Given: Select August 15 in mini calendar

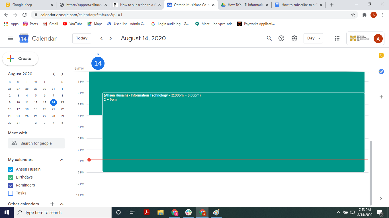Looking at the screenshot, I should pyautogui.click(x=62, y=102).
